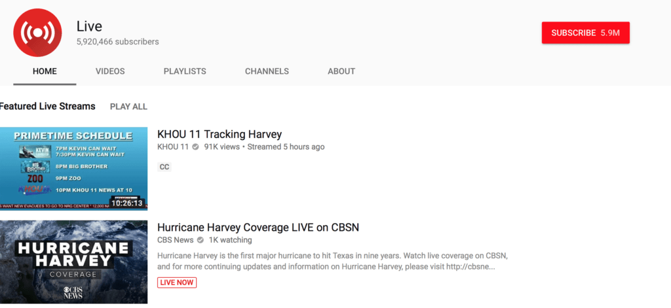Screen dimensions: 671x308
Task: Click the red Live channel avatar icon
Action: (37, 33)
